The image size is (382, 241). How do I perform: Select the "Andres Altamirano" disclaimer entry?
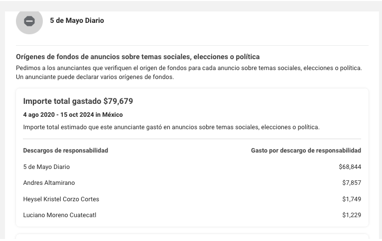(x=49, y=183)
